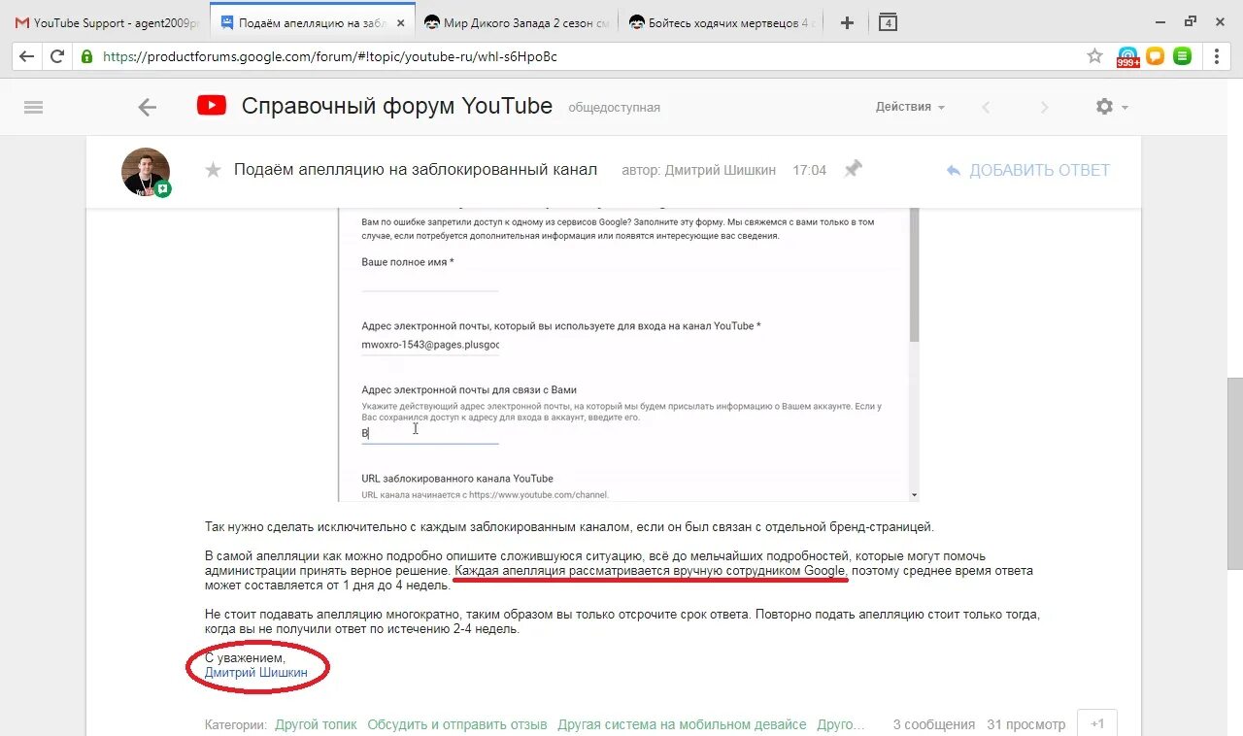Open category Обсудить и отправить отзыв
The height and width of the screenshot is (736, 1243).
click(x=457, y=724)
